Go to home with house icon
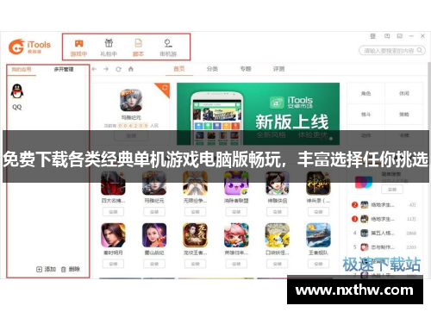 (x=131, y=69)
